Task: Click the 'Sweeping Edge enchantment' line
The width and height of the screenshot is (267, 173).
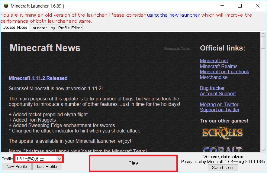Action: pos(62,126)
